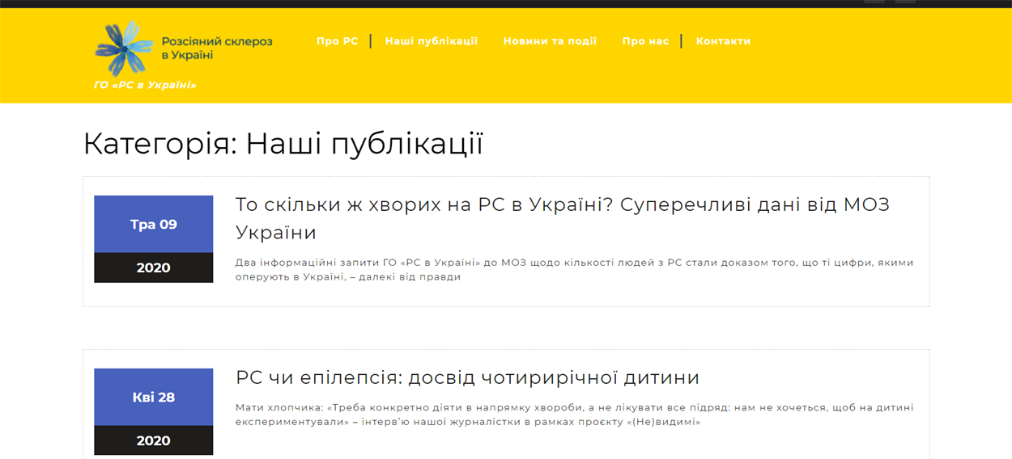This screenshot has width=1012, height=459.
Task: Click the 2020 year under 'Кві 28'
Action: pos(154,440)
